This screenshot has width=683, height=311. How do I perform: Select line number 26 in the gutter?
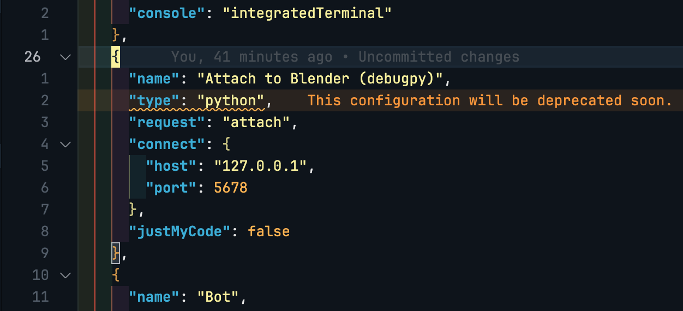(x=33, y=57)
